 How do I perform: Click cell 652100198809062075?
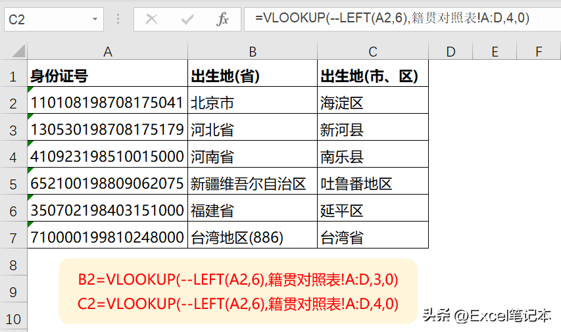[x=108, y=181]
